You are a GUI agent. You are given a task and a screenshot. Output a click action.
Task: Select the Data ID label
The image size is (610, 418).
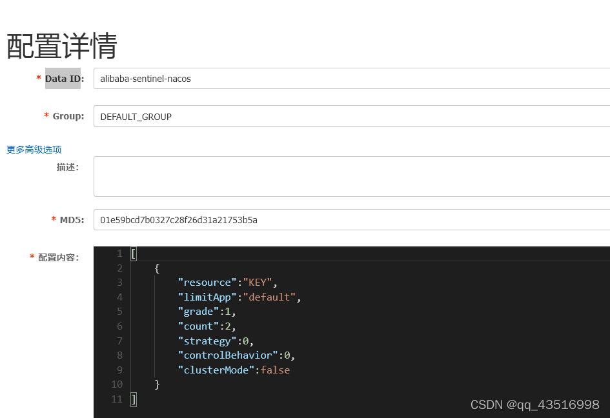tap(64, 79)
